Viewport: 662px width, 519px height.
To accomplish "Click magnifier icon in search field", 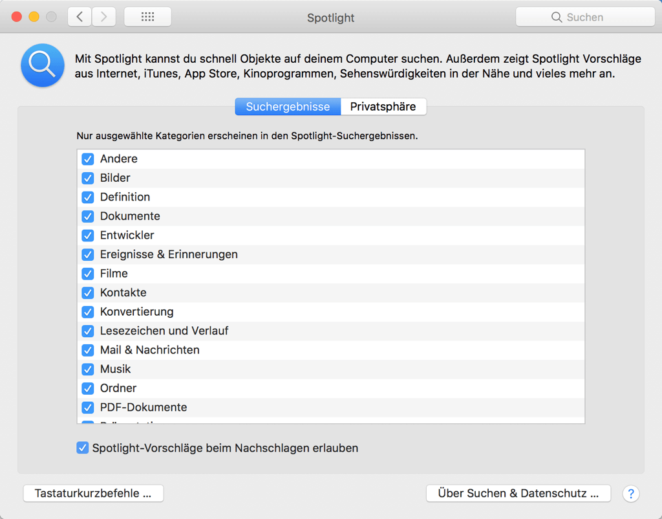I will (x=557, y=17).
